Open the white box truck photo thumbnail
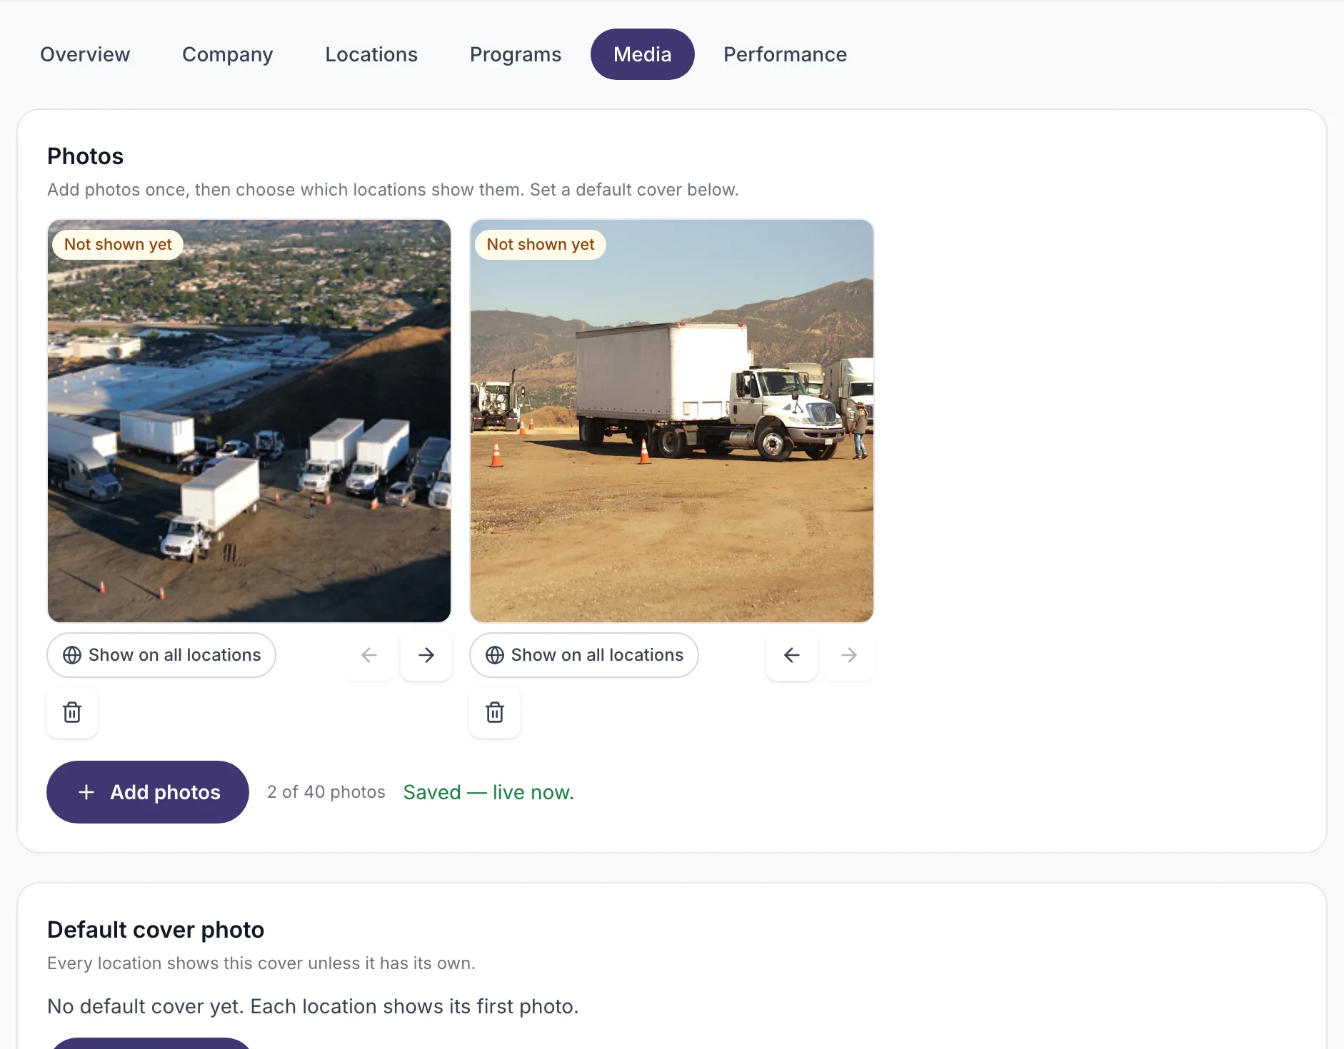The height and width of the screenshot is (1049, 1344). pyautogui.click(x=672, y=421)
